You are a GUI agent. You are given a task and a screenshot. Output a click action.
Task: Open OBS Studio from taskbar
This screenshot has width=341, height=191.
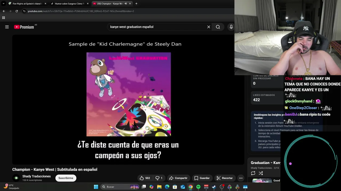222,187
